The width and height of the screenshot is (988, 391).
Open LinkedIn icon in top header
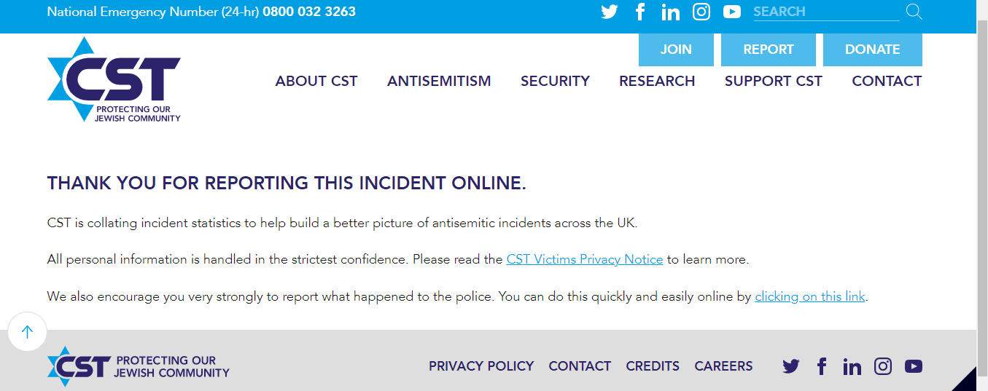tap(670, 12)
